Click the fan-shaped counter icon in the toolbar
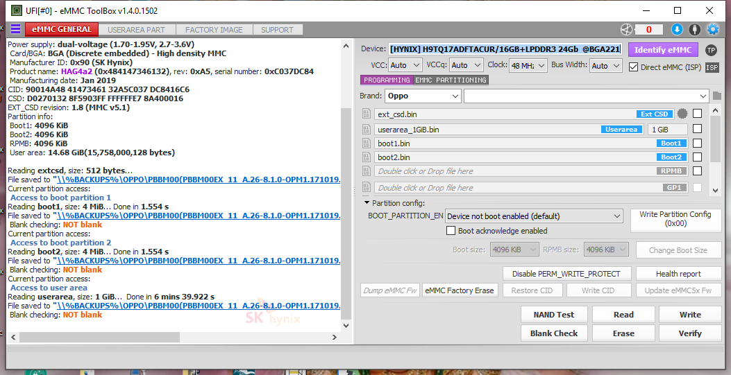 coord(626,30)
